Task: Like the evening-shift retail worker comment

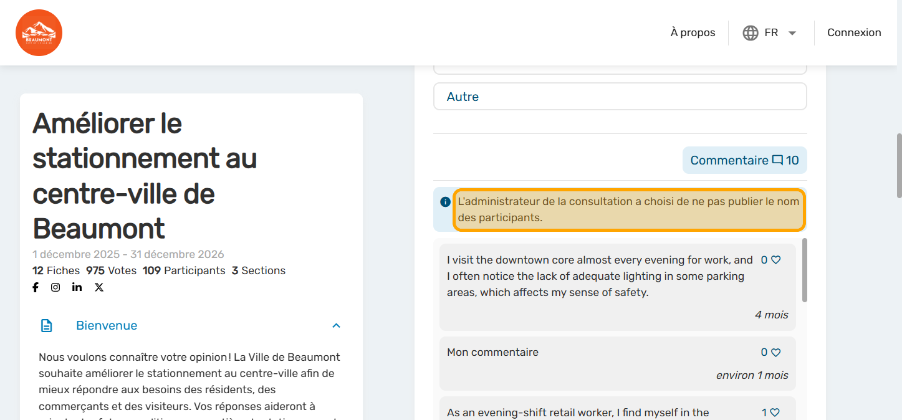Action: click(775, 413)
